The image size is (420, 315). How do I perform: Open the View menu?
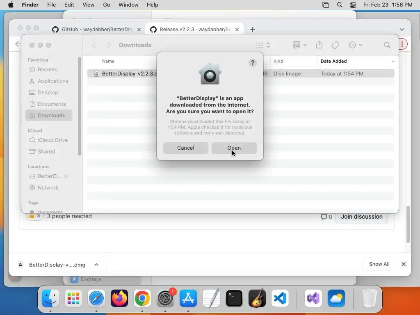pyautogui.click(x=89, y=5)
